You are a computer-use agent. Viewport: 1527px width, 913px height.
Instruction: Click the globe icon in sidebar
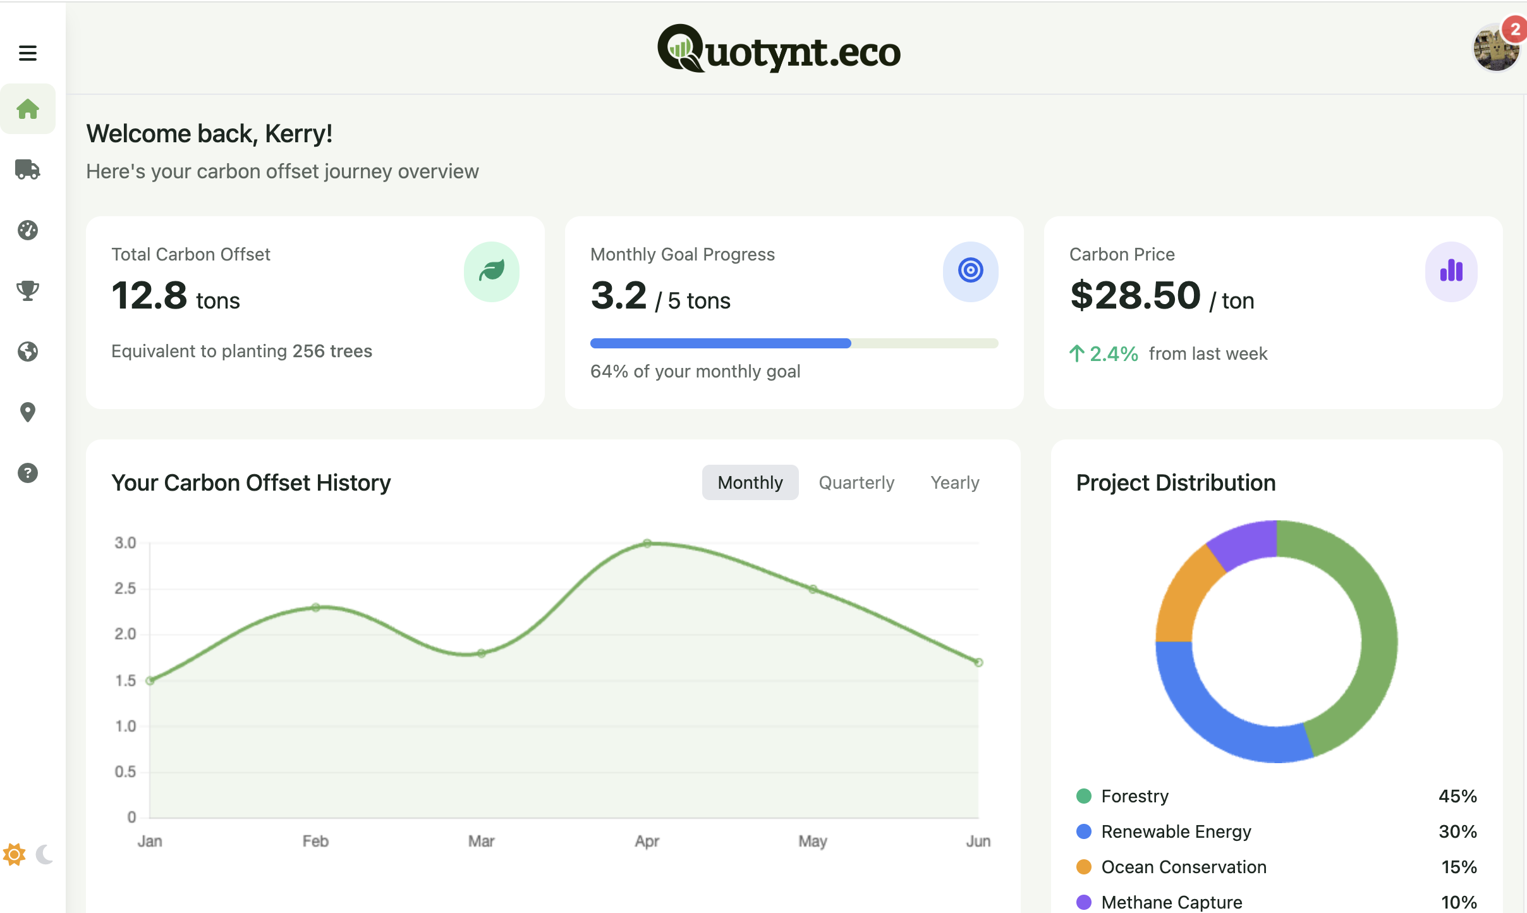tap(28, 352)
